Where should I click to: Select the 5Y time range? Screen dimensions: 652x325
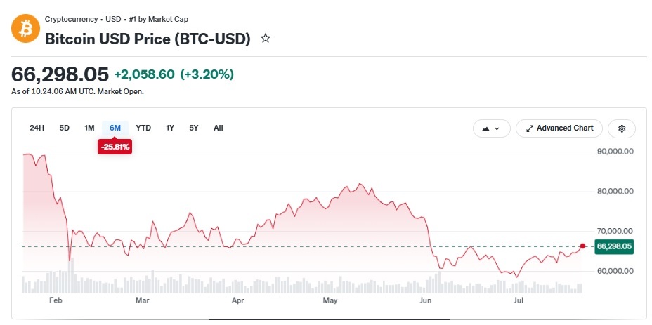tap(194, 128)
